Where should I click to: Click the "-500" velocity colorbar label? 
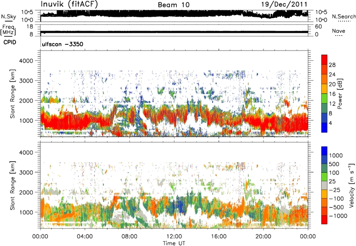(x=336, y=207)
